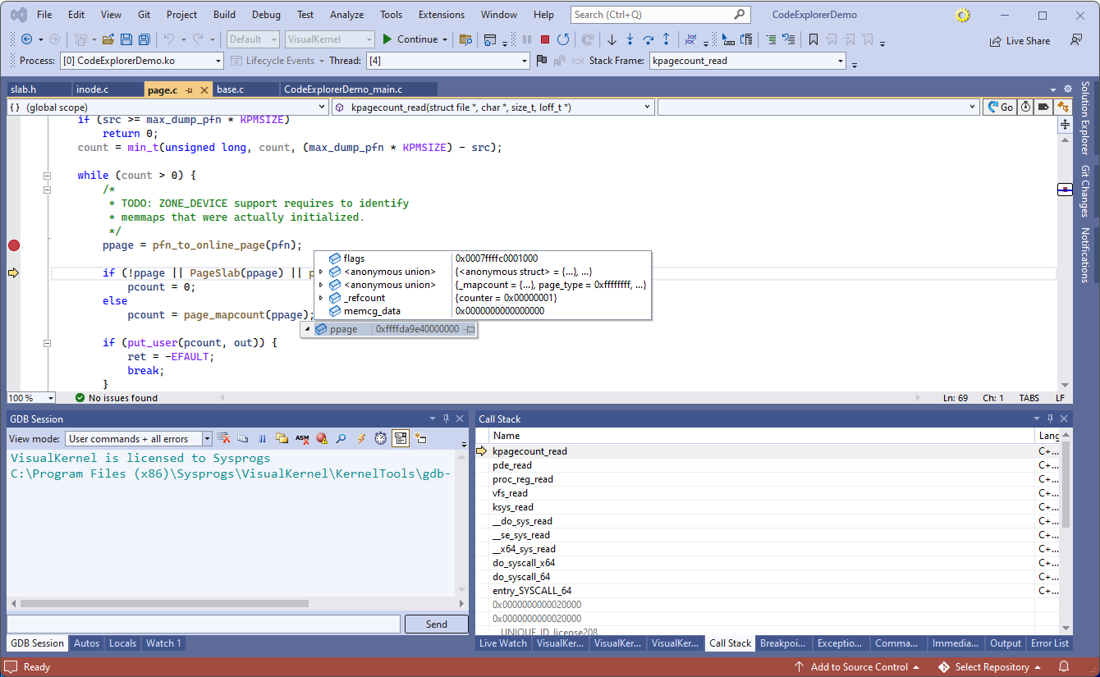Image resolution: width=1100 pixels, height=677 pixels.
Task: Click the GDB command input field
Action: point(204,624)
